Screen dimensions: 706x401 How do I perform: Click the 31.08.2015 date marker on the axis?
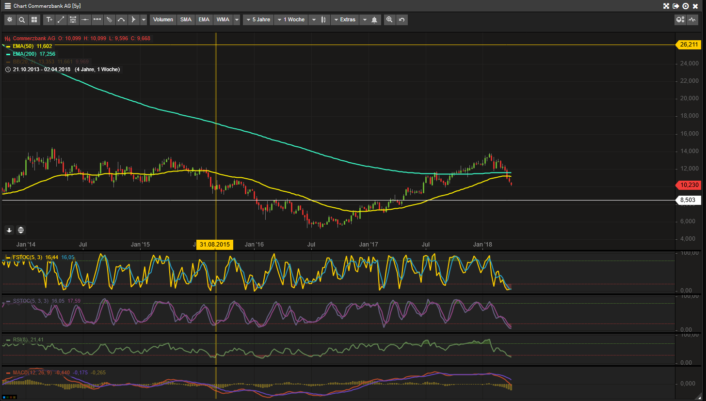click(x=215, y=245)
